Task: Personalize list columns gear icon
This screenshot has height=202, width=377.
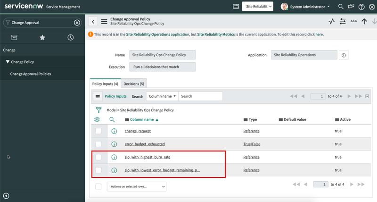Action: pyautogui.click(x=97, y=119)
